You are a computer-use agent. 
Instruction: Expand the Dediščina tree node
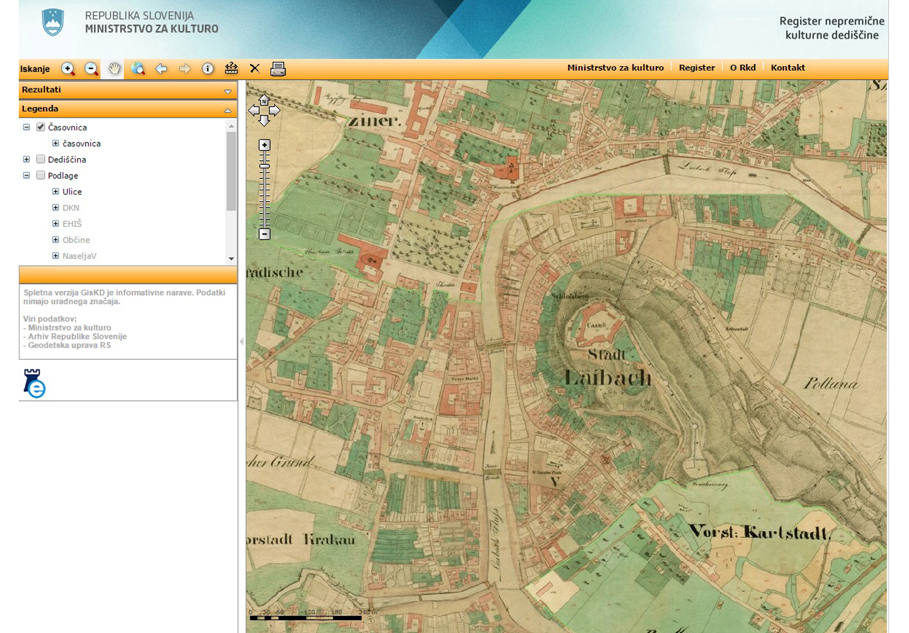pos(27,159)
